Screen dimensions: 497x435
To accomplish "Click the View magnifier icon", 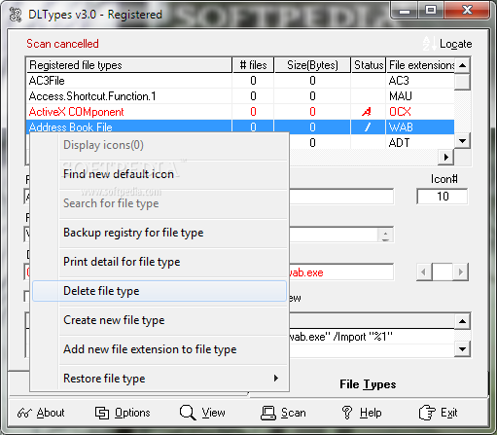I will (x=188, y=413).
